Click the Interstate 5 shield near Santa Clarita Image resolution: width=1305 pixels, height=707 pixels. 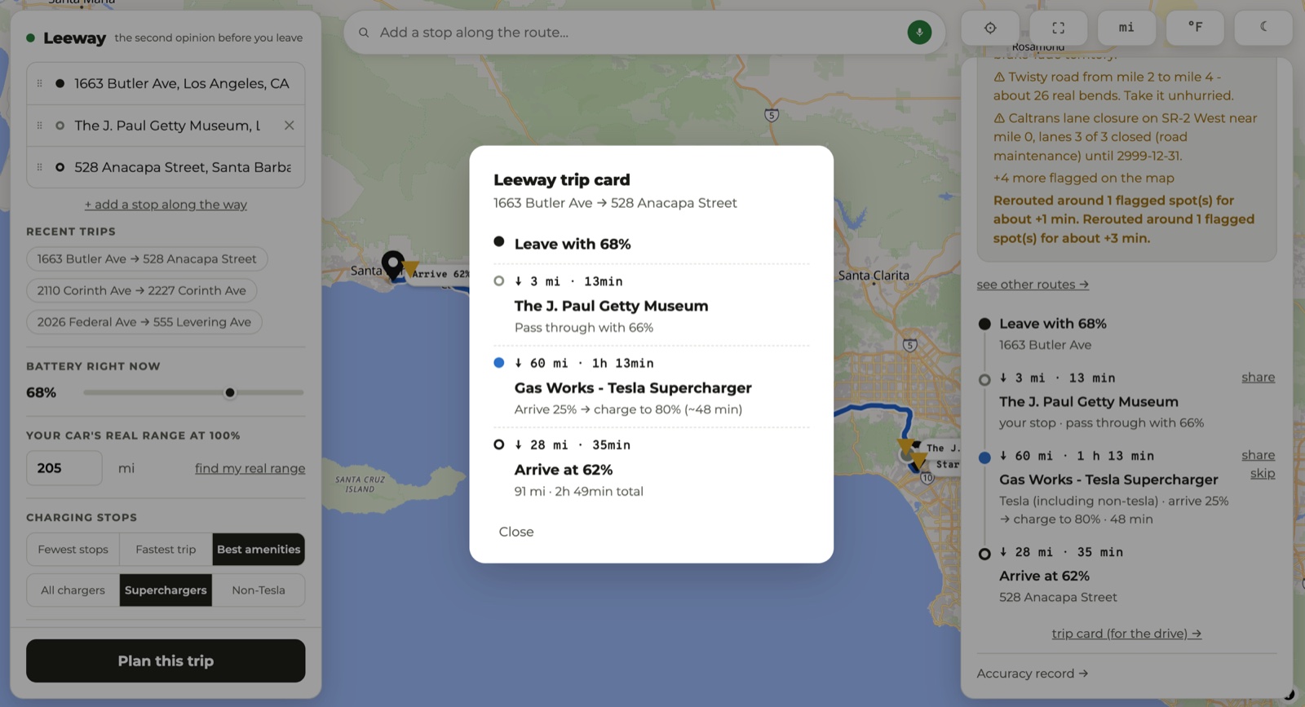909,345
